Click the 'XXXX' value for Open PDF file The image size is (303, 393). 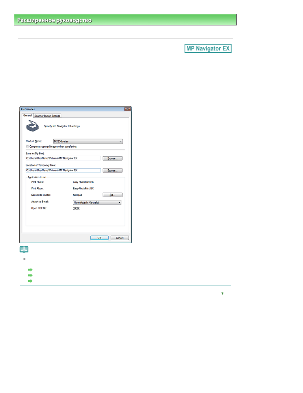pos(76,208)
